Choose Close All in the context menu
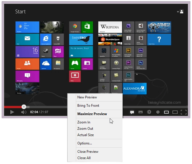Image resolution: width=192 pixels, height=164 pixels. [84, 158]
